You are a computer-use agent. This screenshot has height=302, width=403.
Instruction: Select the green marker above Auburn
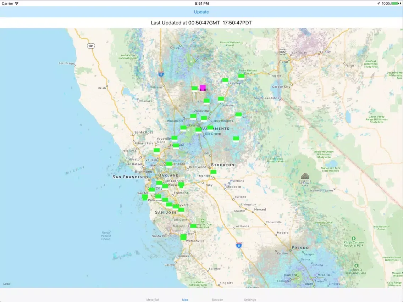[221, 99]
